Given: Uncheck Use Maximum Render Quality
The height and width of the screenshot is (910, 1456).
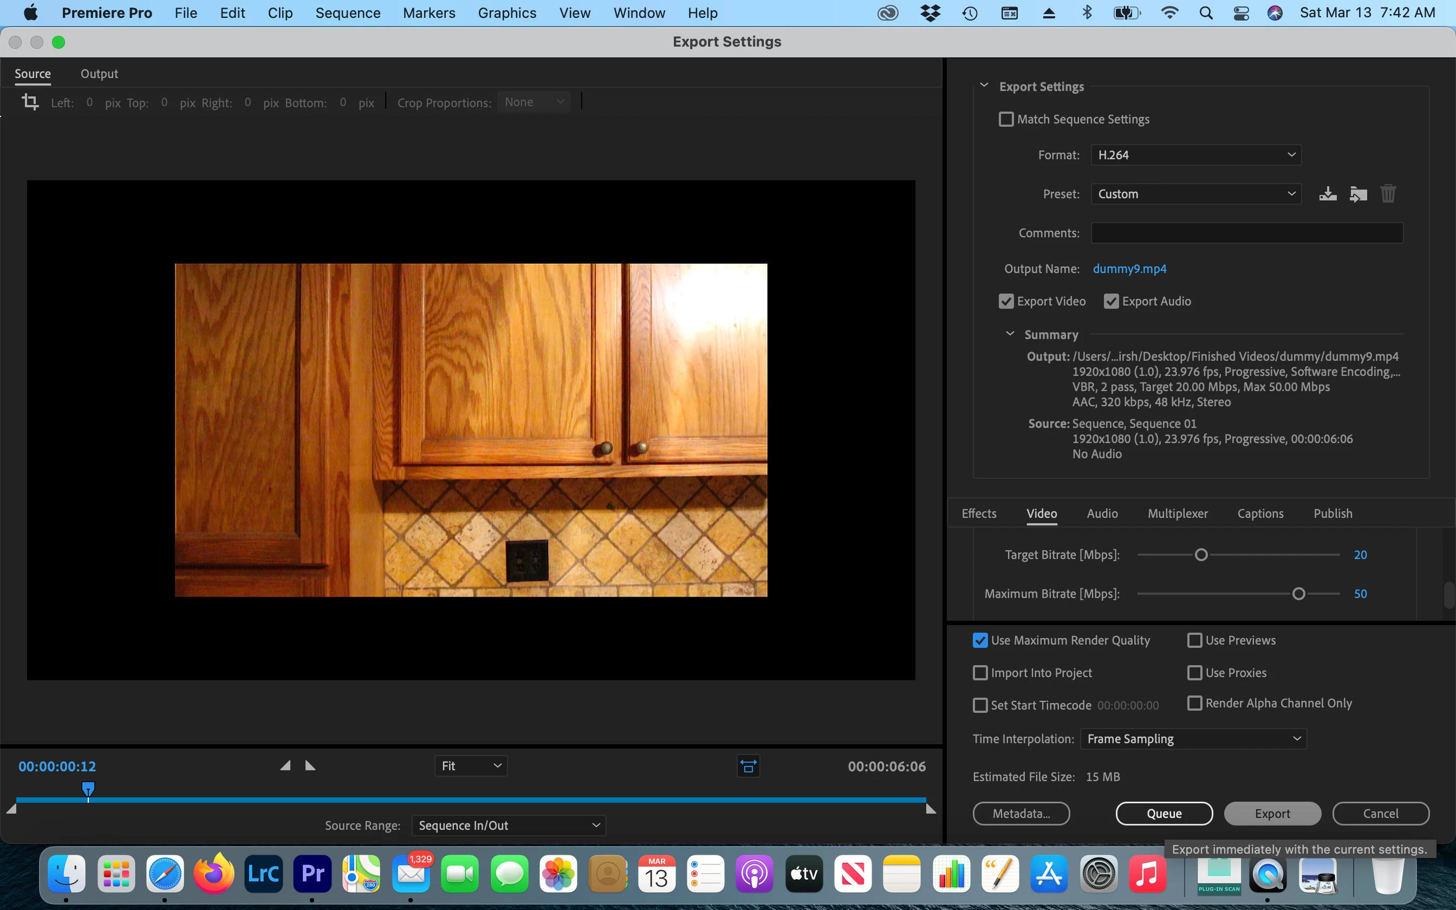Looking at the screenshot, I should click(980, 640).
